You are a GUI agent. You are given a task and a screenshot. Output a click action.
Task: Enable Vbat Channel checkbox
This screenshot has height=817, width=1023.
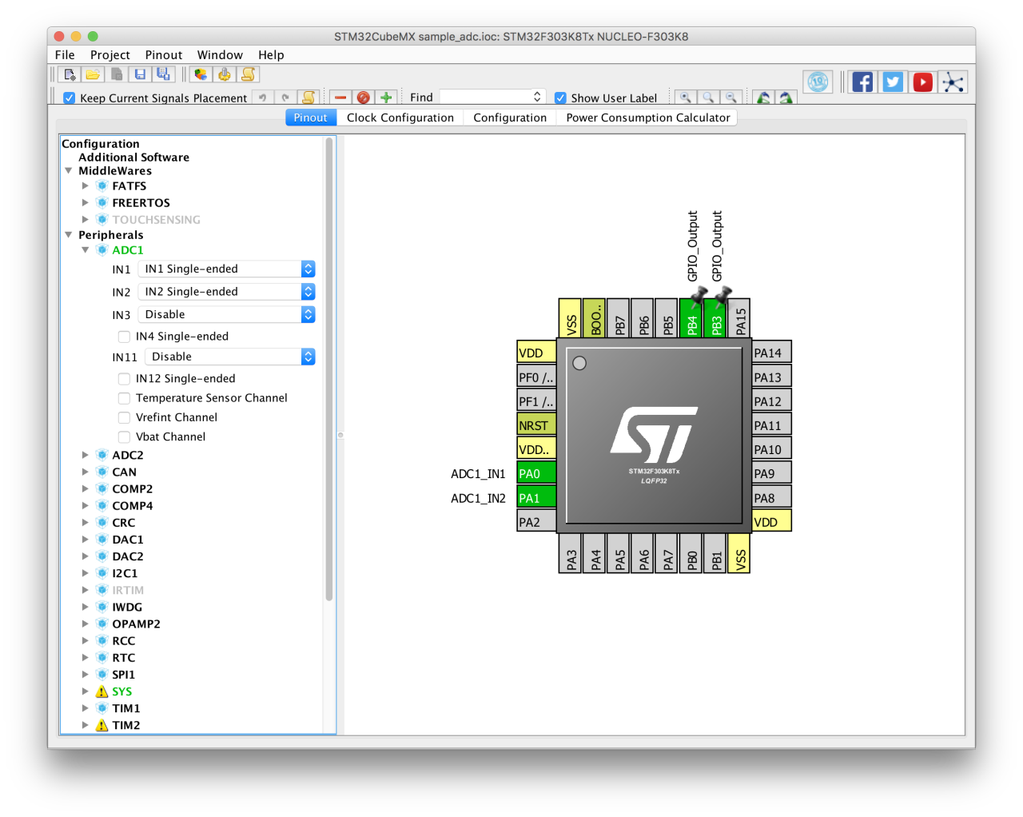(124, 436)
